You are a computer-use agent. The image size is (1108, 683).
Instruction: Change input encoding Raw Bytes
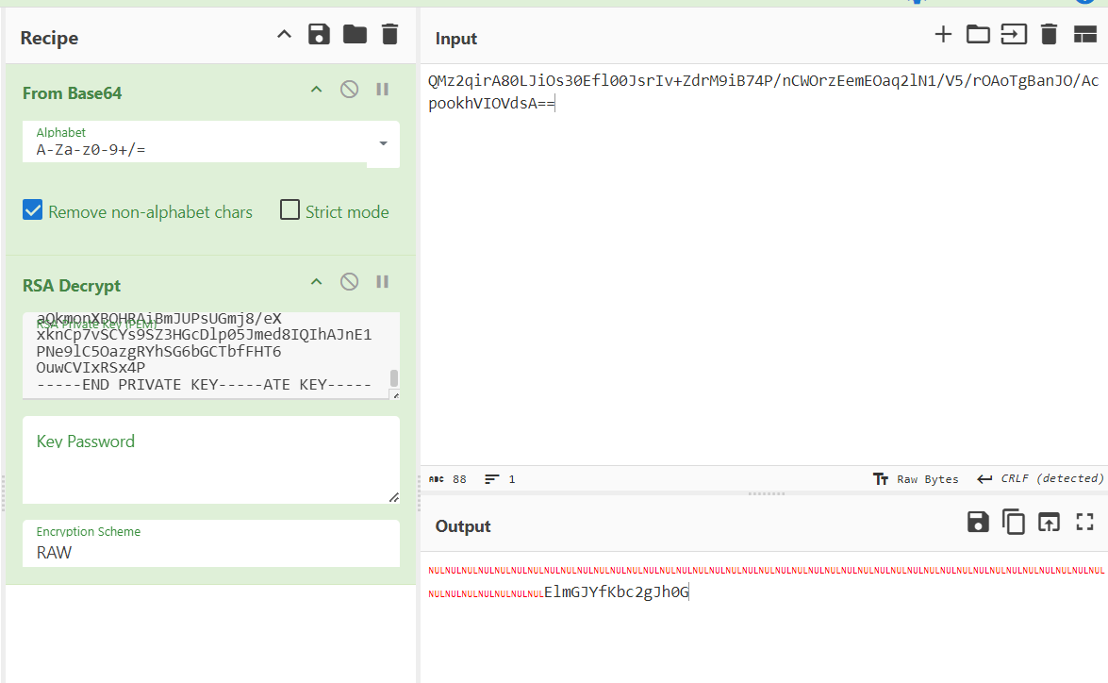(x=916, y=479)
